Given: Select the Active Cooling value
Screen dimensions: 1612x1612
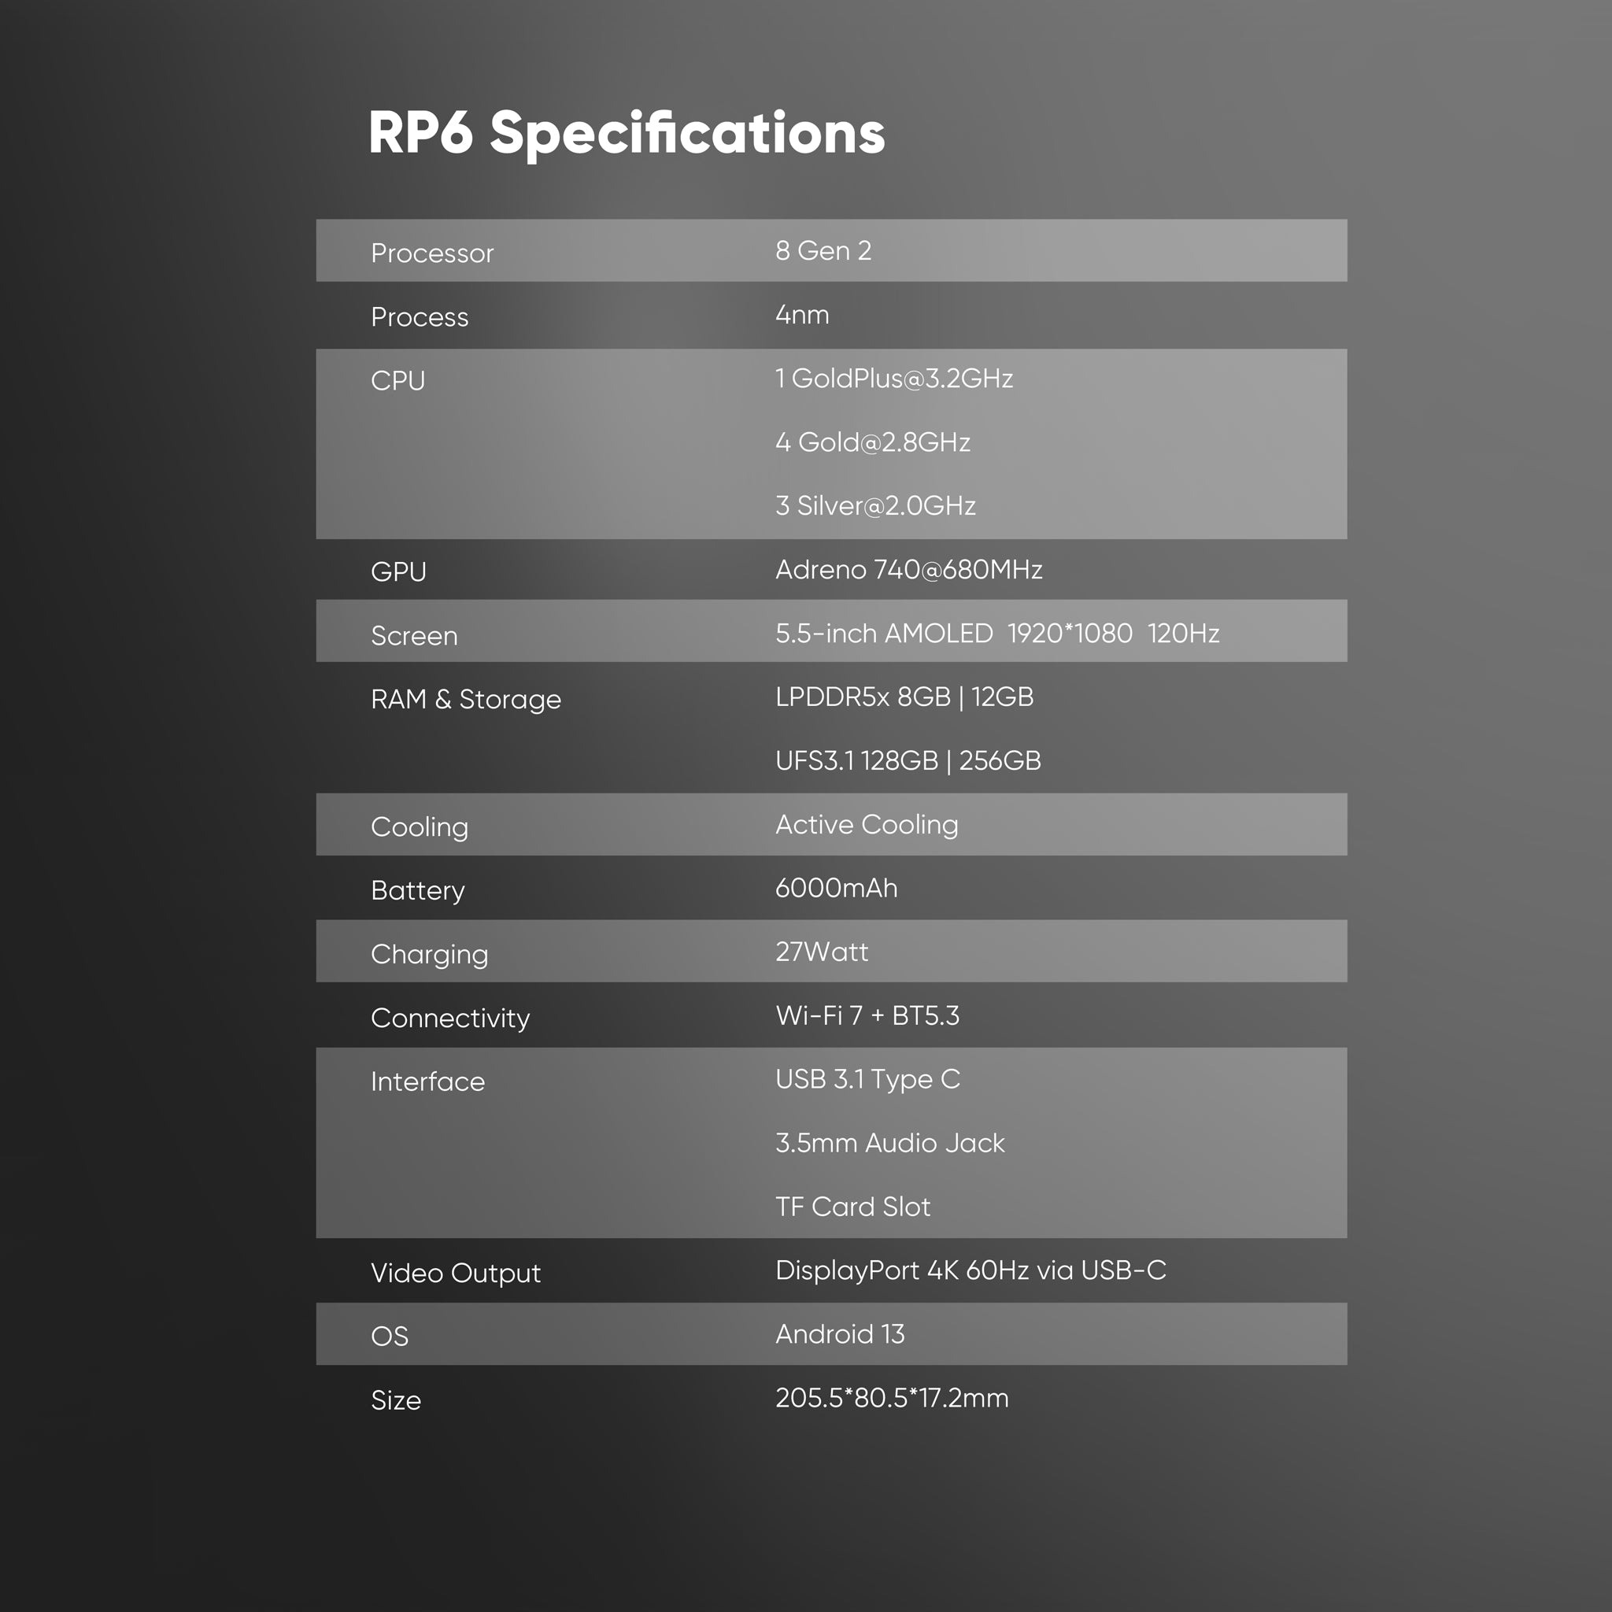Looking at the screenshot, I should point(867,824).
